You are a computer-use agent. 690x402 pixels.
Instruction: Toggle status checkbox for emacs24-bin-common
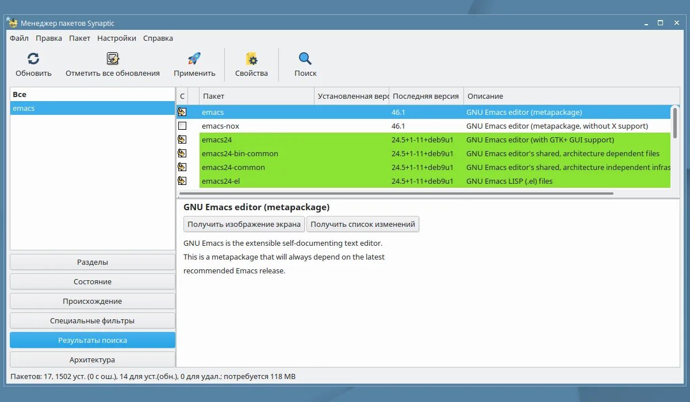coord(182,153)
